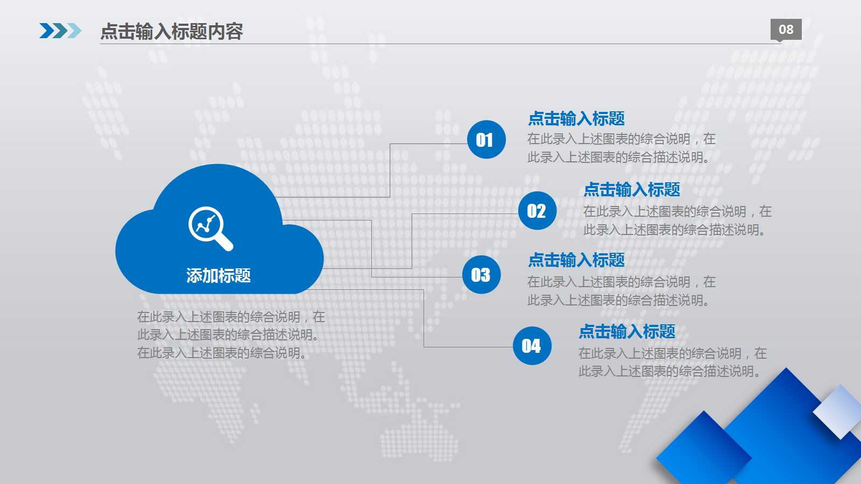Select the blue circle numbered 01
861x484 pixels.
coord(486,140)
